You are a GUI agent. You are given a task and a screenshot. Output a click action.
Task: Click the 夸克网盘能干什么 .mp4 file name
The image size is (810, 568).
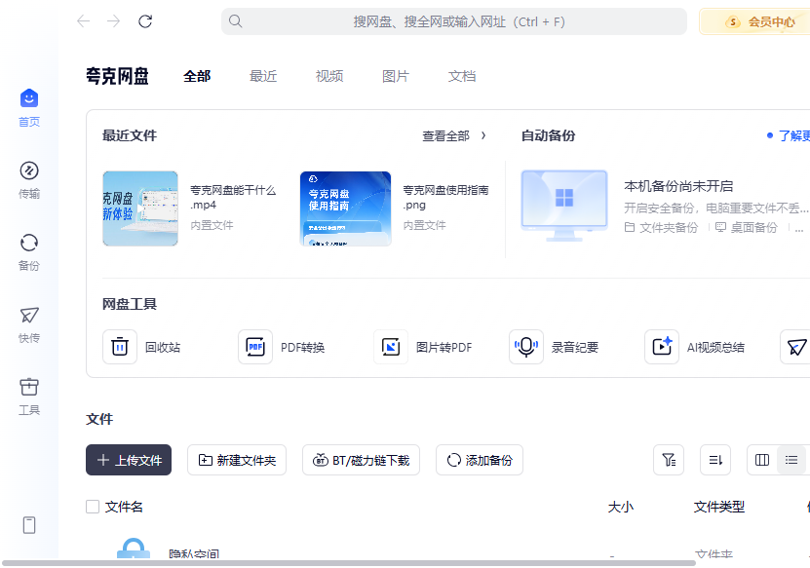(233, 197)
